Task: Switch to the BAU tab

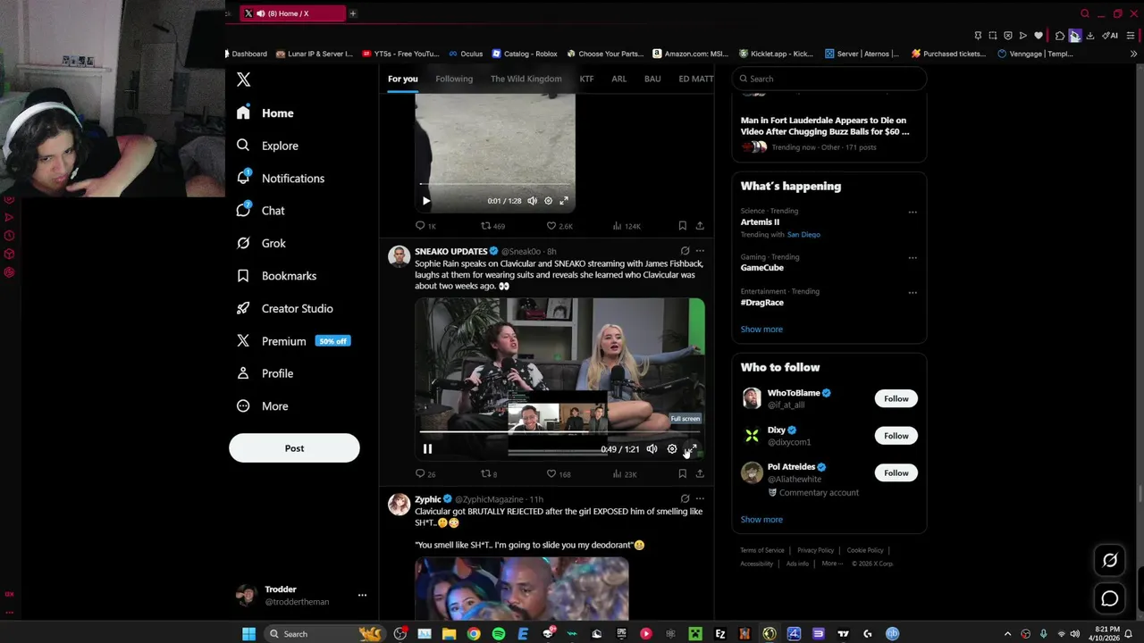Action: coord(652,79)
